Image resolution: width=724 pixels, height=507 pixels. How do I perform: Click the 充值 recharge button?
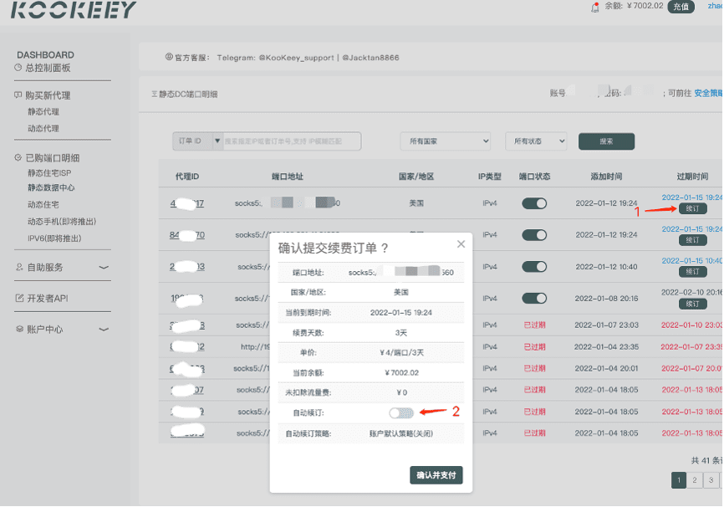(681, 7)
